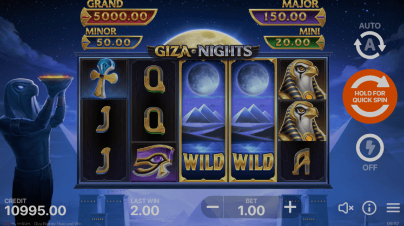Decrease the bet with minus button

click(213, 207)
